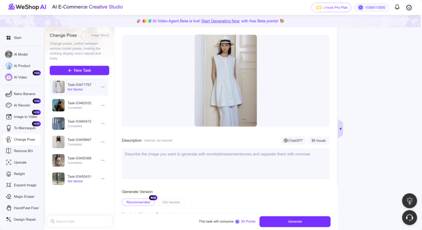Collapse the right side panel arrow
Image resolution: width=422 pixels, height=230 pixels.
pyautogui.click(x=340, y=129)
